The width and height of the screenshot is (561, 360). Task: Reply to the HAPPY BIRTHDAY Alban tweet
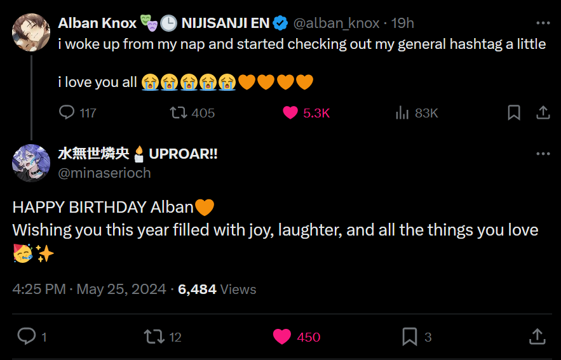pyautogui.click(x=27, y=337)
